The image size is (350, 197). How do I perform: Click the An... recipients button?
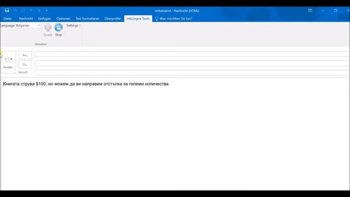25,55
